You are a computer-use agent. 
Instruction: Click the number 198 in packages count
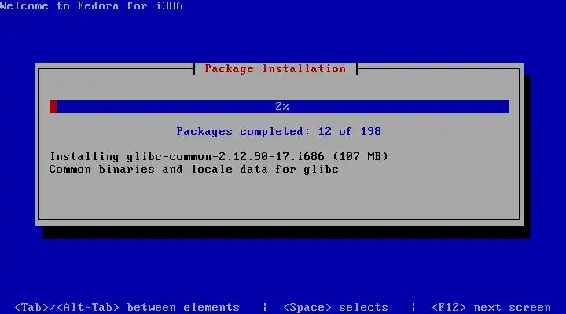[371, 131]
